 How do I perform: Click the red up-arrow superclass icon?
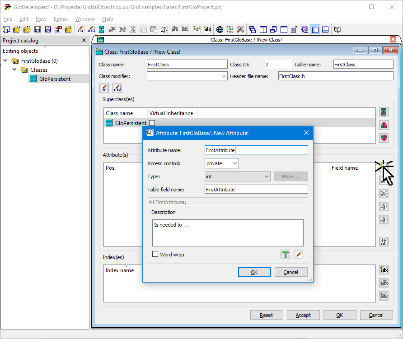point(384,125)
